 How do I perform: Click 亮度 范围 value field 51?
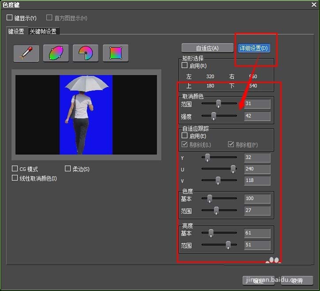tap(257, 245)
